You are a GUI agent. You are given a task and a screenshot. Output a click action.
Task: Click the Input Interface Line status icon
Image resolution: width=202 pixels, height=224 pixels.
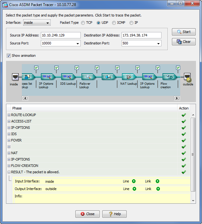(x=134, y=181)
